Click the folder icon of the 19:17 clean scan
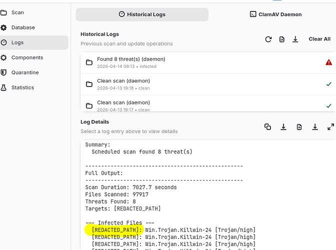 tap(89, 106)
